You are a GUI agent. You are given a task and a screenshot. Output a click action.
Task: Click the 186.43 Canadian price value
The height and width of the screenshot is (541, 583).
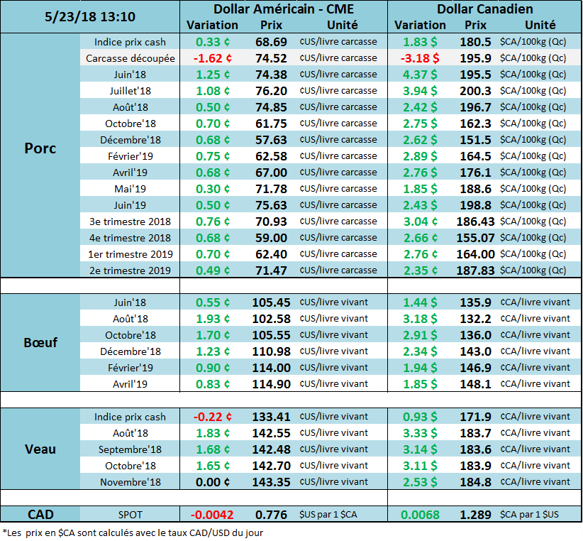477,222
